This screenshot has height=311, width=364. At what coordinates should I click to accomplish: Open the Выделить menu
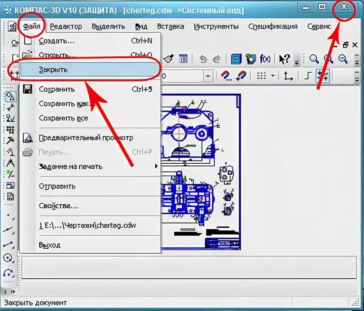(108, 26)
